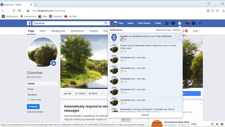Select Home in the page sidebar
225x127 pixels.
42,84
